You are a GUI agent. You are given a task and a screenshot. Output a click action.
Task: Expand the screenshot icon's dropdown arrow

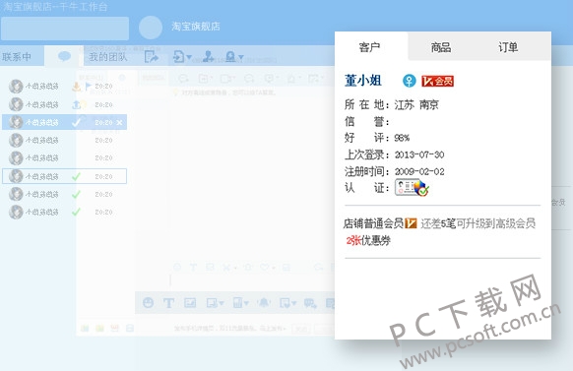pyautogui.click(x=222, y=303)
